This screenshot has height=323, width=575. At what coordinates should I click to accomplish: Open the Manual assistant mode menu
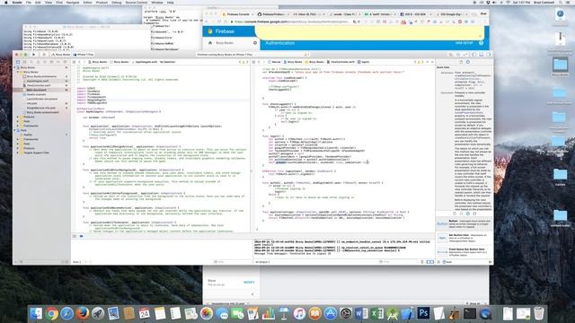coord(274,62)
